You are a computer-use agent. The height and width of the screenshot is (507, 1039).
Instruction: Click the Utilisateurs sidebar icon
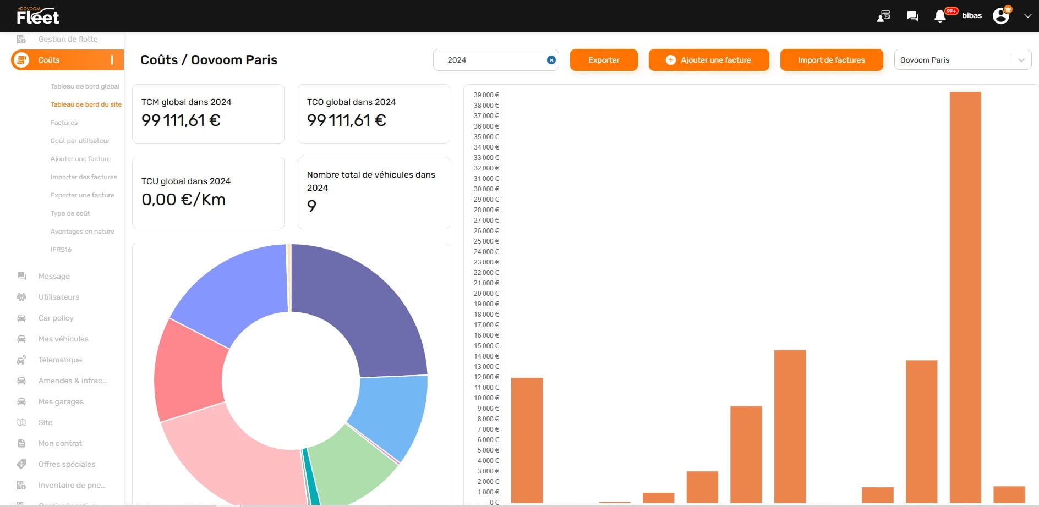[21, 297]
